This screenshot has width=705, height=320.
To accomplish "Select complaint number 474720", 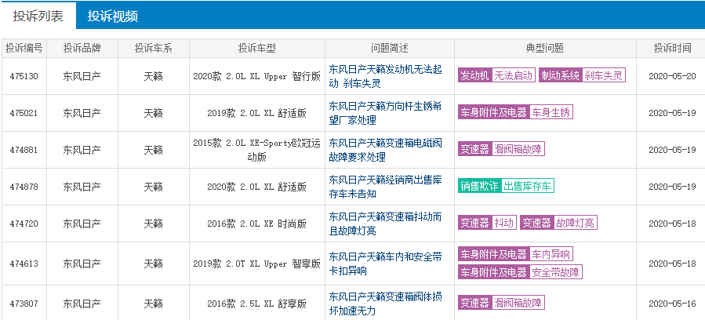I will [x=24, y=224].
